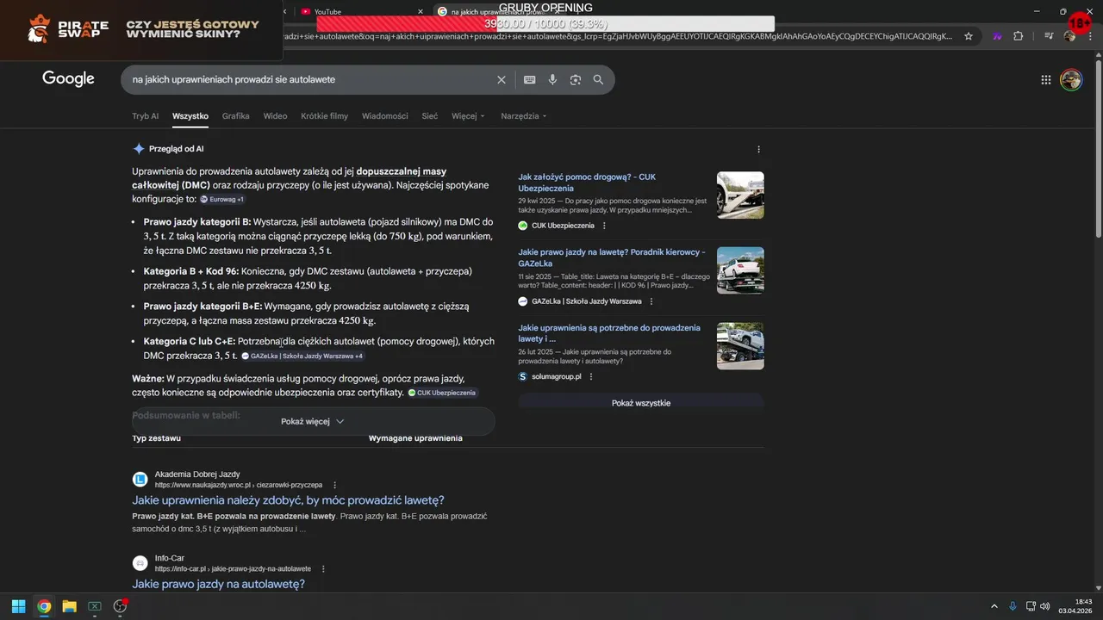Clear the Google search box text

coord(502,79)
